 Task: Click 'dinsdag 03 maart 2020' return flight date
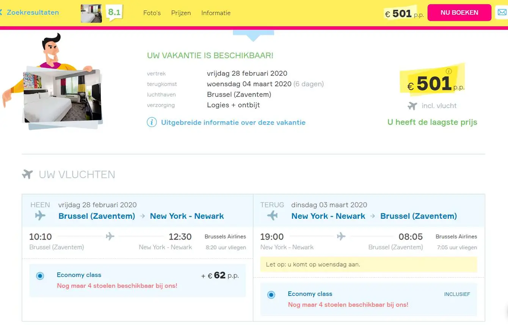(x=329, y=205)
